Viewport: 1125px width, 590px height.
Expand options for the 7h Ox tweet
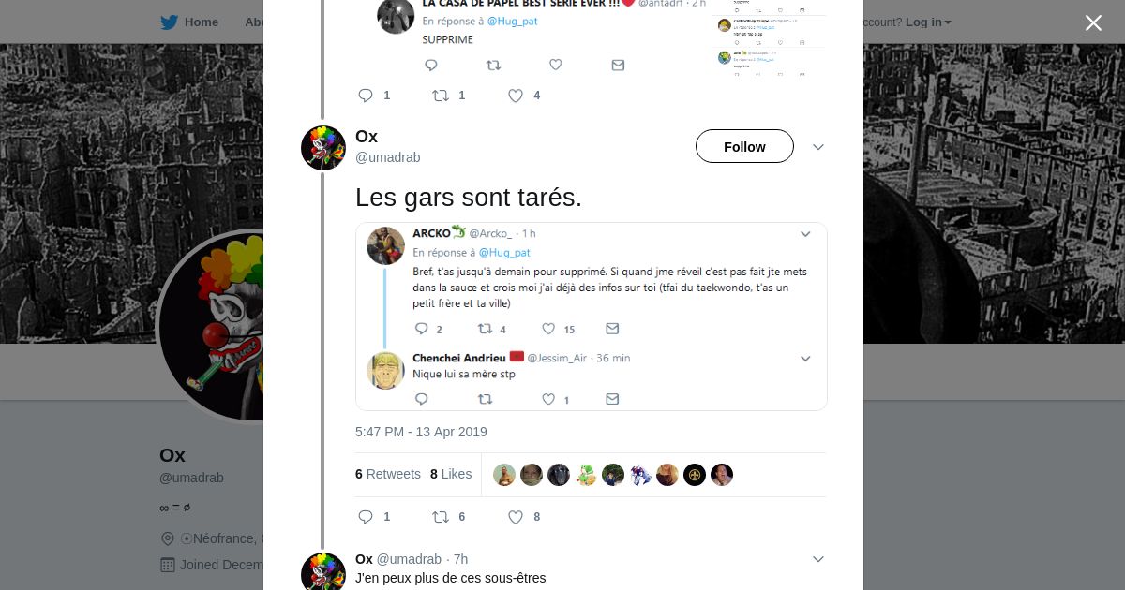coord(817,559)
